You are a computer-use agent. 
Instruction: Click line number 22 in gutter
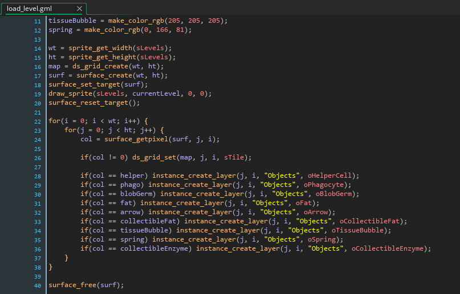coord(38,121)
